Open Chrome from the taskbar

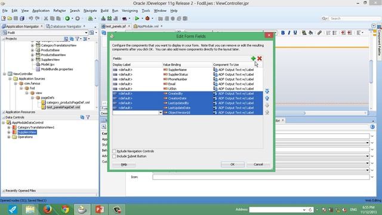tap(65, 210)
